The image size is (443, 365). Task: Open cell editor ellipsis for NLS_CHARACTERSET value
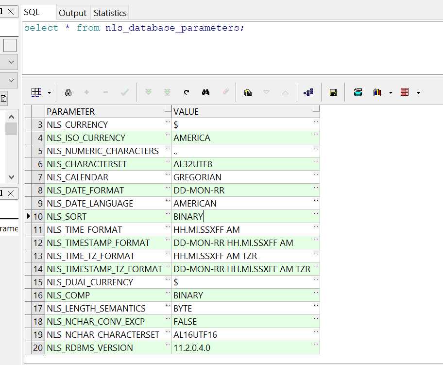pos(316,161)
